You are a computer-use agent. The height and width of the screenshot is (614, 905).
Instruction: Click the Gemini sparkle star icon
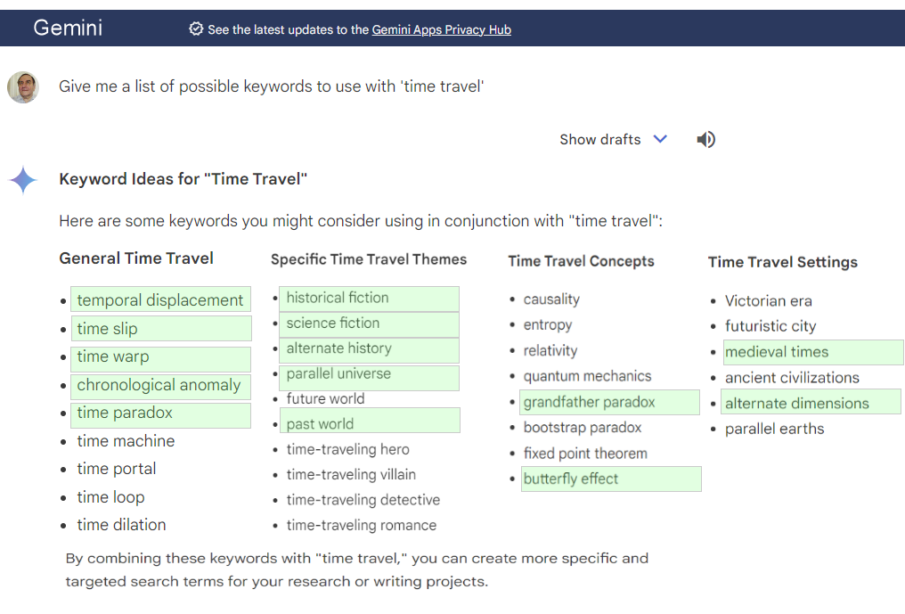(23, 180)
